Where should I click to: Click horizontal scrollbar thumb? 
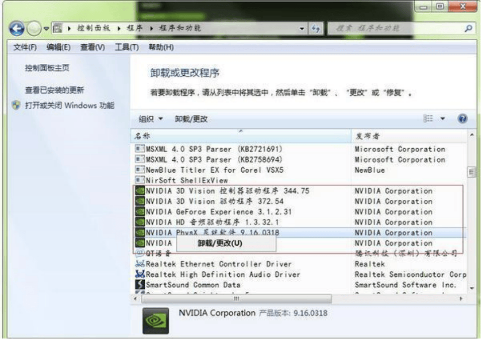(x=236, y=299)
